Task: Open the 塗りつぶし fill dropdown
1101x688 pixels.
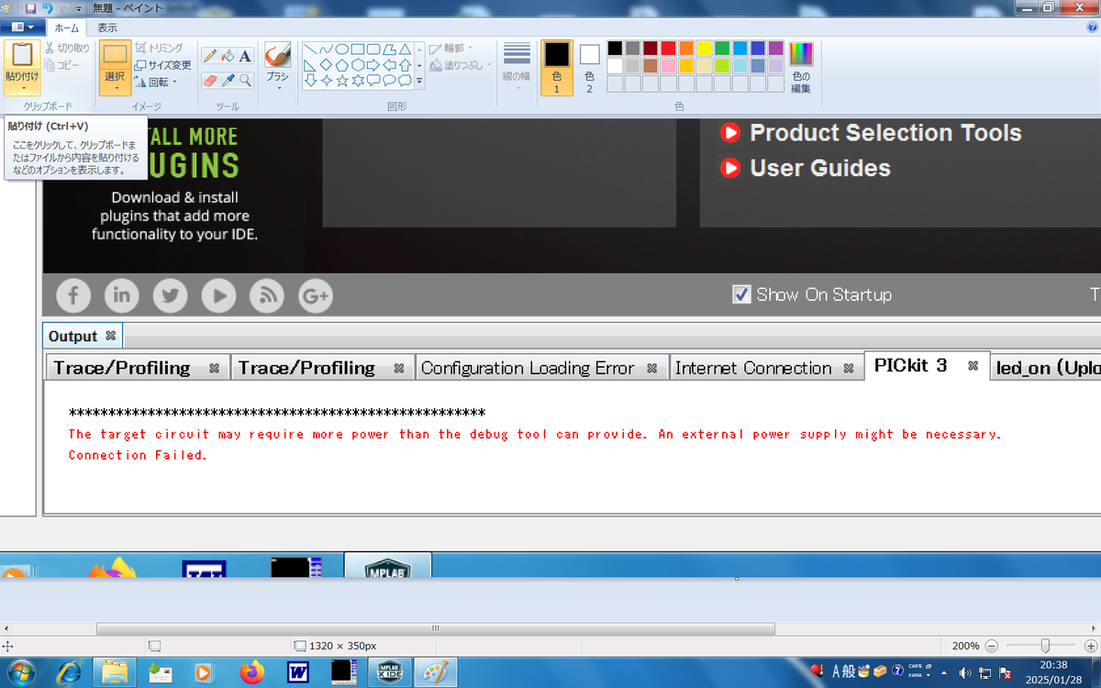Action: [x=461, y=65]
